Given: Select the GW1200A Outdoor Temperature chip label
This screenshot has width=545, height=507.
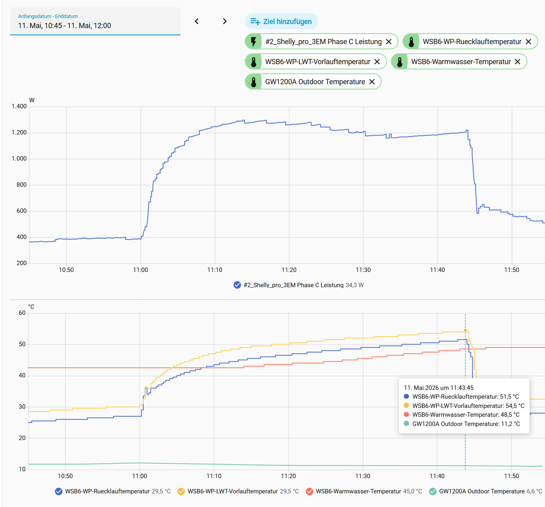Looking at the screenshot, I should tap(315, 82).
